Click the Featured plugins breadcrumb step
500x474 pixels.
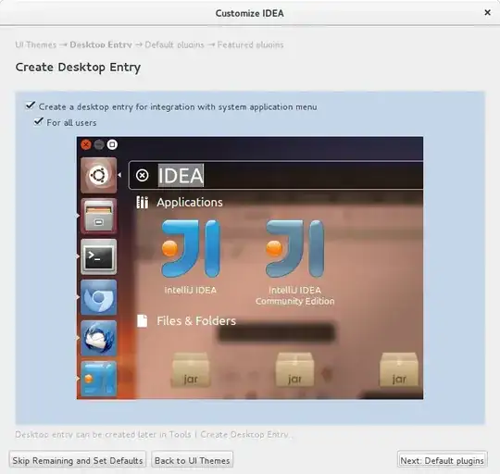(x=250, y=44)
